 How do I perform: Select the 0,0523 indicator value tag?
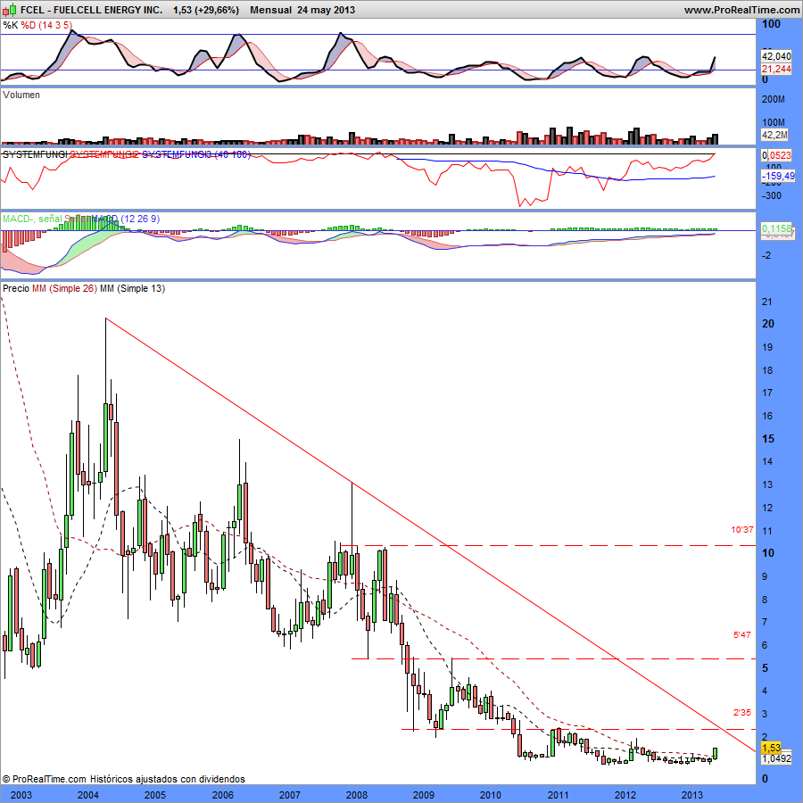[776, 155]
